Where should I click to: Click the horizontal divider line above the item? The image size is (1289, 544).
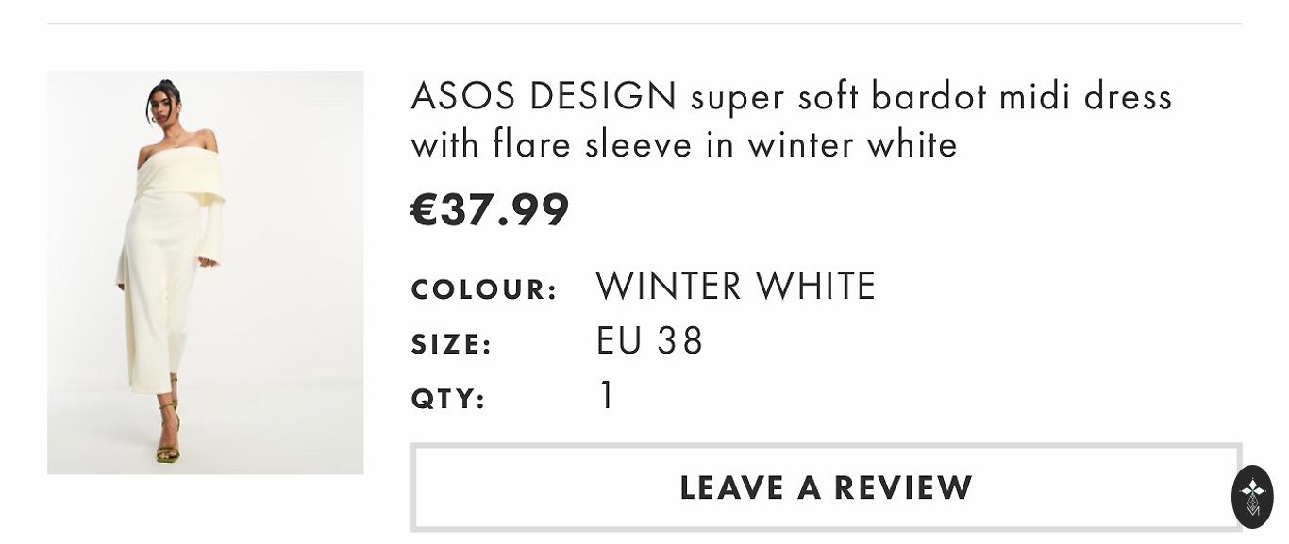[644, 23]
